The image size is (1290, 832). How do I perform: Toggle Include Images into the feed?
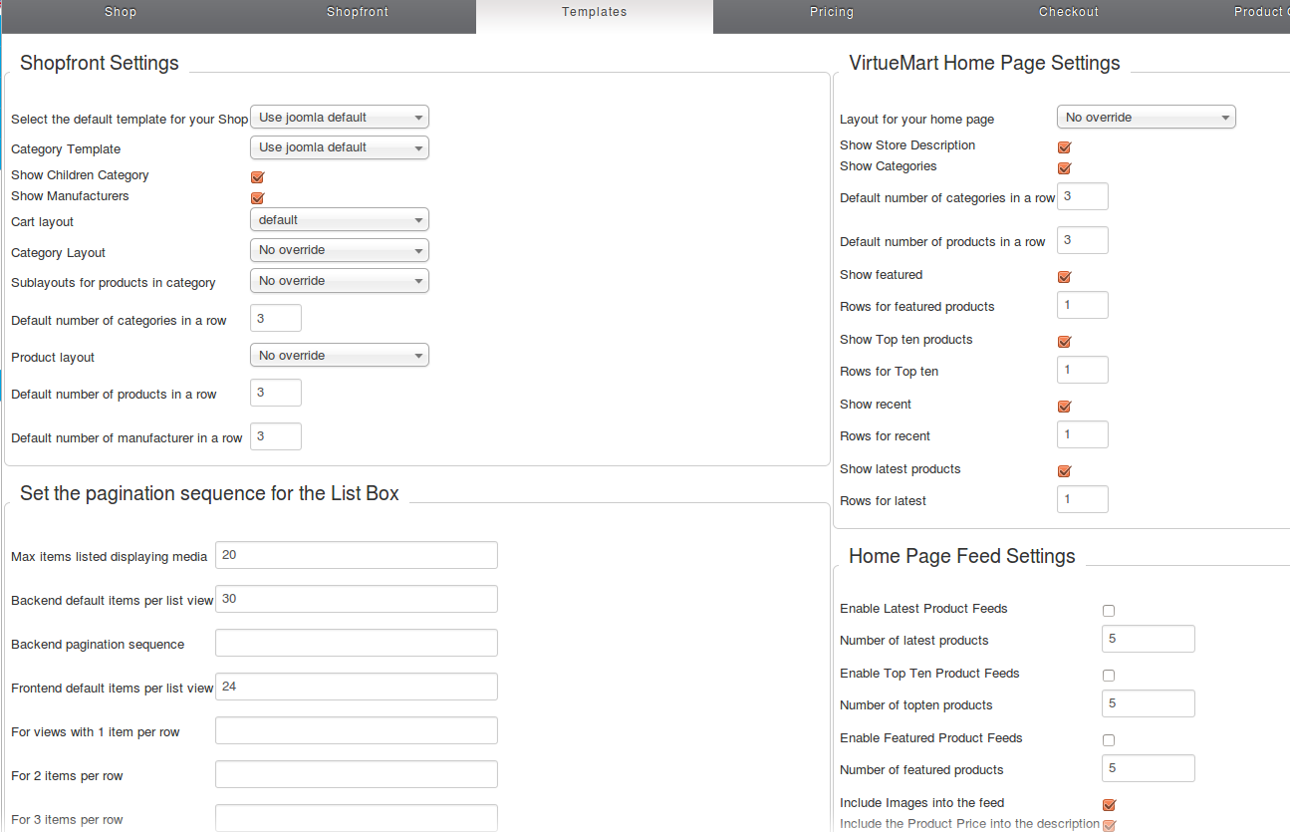coord(1109,805)
